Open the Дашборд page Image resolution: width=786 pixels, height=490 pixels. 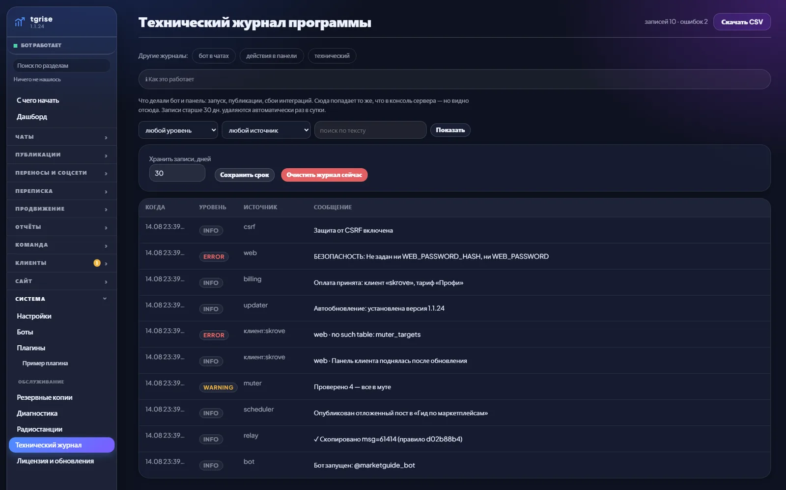(32, 117)
